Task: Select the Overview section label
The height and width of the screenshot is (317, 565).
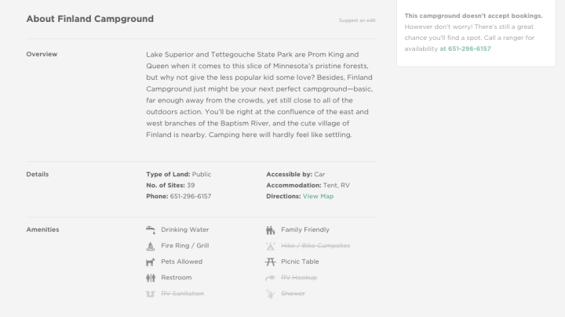Action: pyautogui.click(x=41, y=54)
